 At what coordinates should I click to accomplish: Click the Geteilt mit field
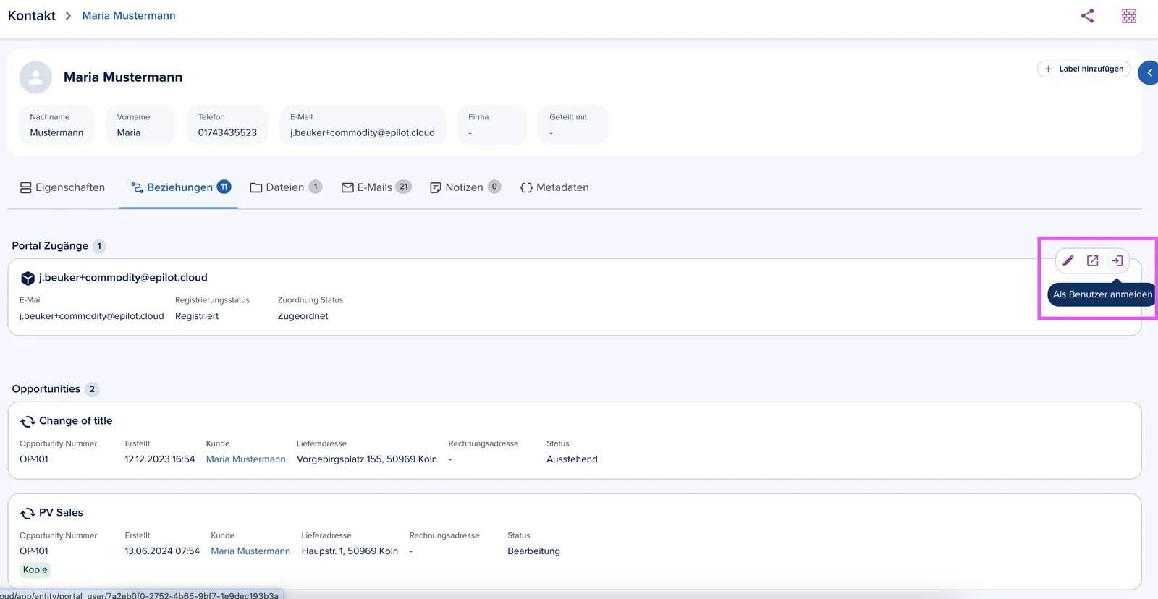click(573, 125)
